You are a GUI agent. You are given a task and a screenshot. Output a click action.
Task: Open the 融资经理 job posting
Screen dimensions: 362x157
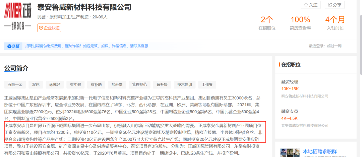point(290,82)
